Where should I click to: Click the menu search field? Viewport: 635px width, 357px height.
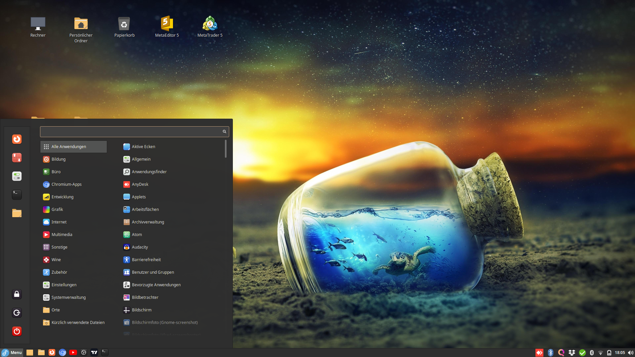[x=131, y=132]
